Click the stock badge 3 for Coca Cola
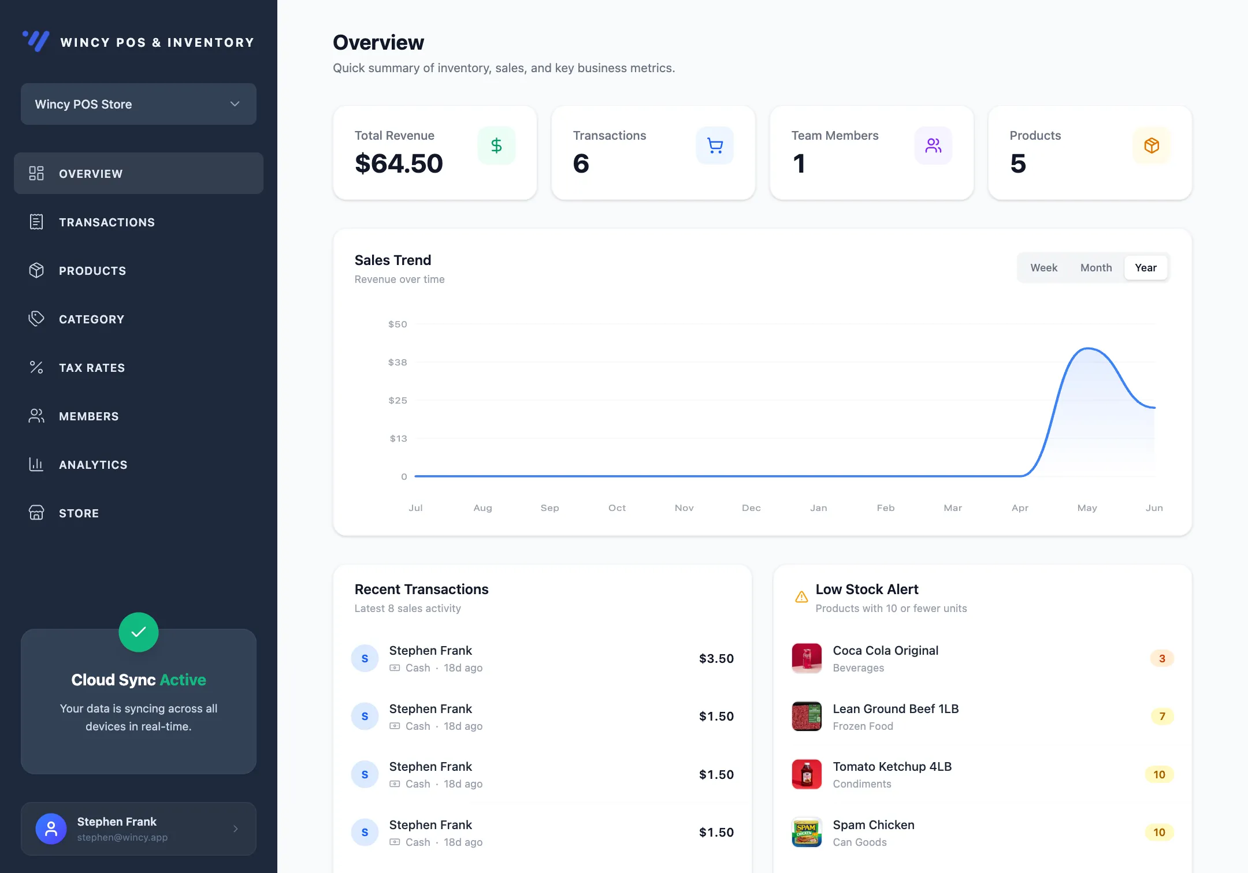1248x873 pixels. click(x=1162, y=658)
